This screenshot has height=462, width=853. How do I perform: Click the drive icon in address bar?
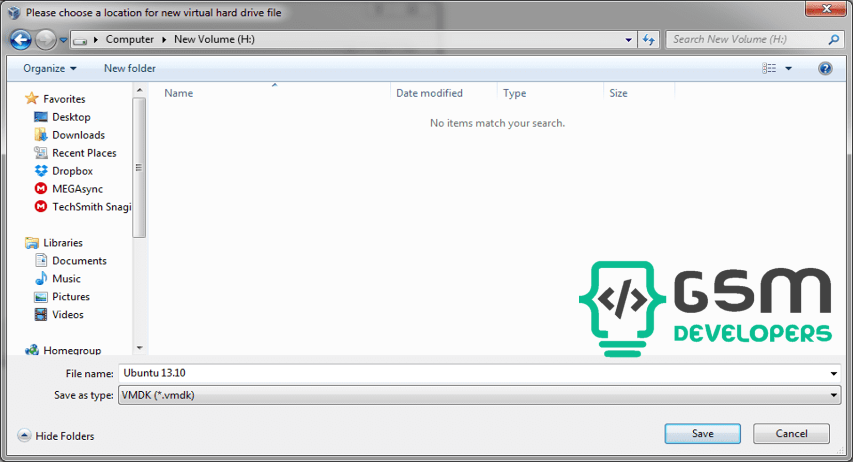[x=80, y=40]
